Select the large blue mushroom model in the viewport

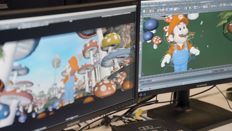[x=151, y=25]
